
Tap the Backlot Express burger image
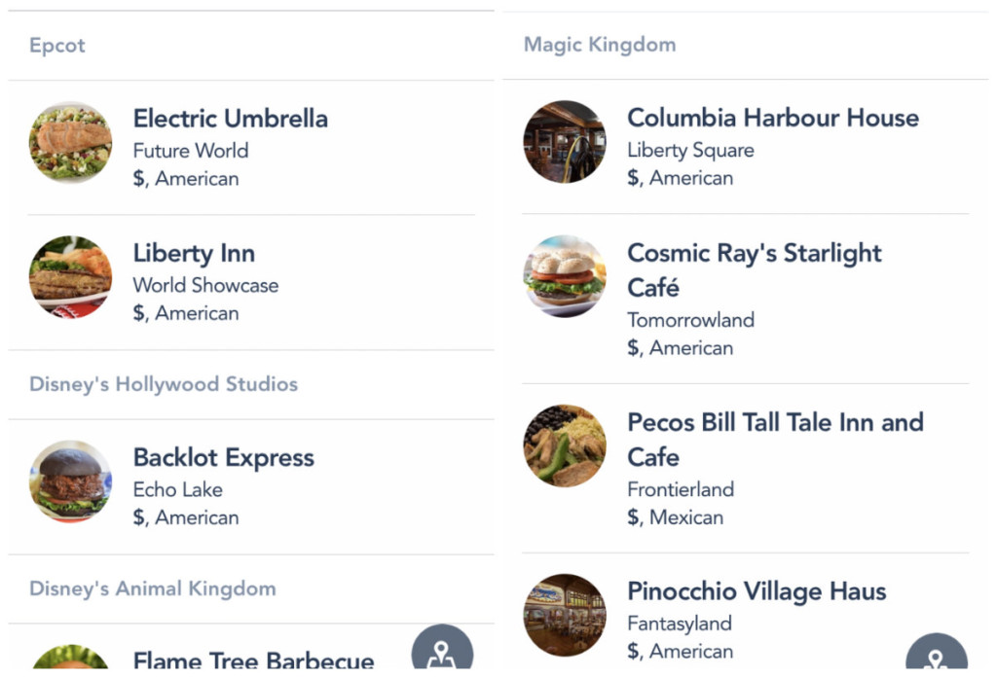tap(70, 481)
